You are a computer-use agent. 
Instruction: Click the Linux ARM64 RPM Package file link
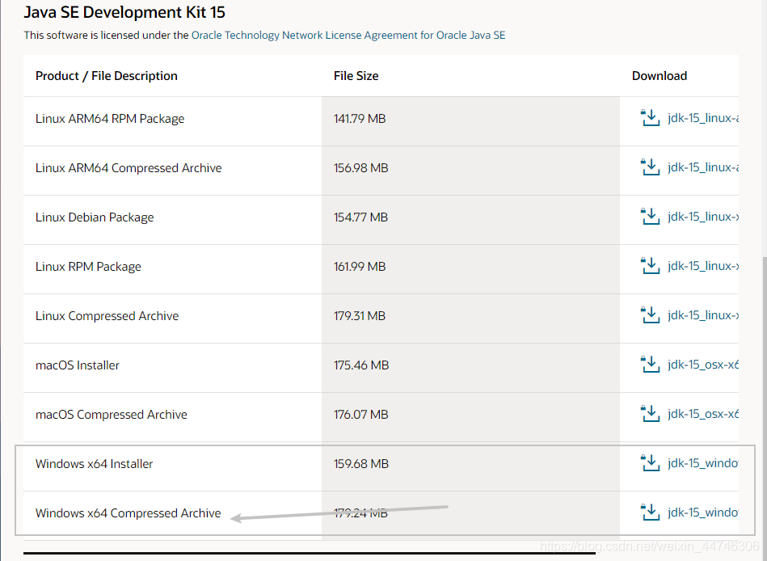pos(702,119)
